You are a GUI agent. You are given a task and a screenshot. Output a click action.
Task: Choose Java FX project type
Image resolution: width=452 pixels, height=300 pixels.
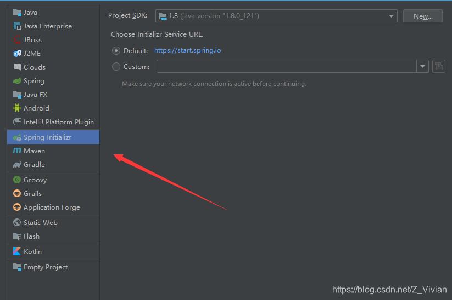click(x=53, y=95)
